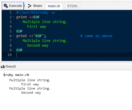132x110 pixels.
Task: Click 'First way' text in the editor
Action: pos(37,27)
